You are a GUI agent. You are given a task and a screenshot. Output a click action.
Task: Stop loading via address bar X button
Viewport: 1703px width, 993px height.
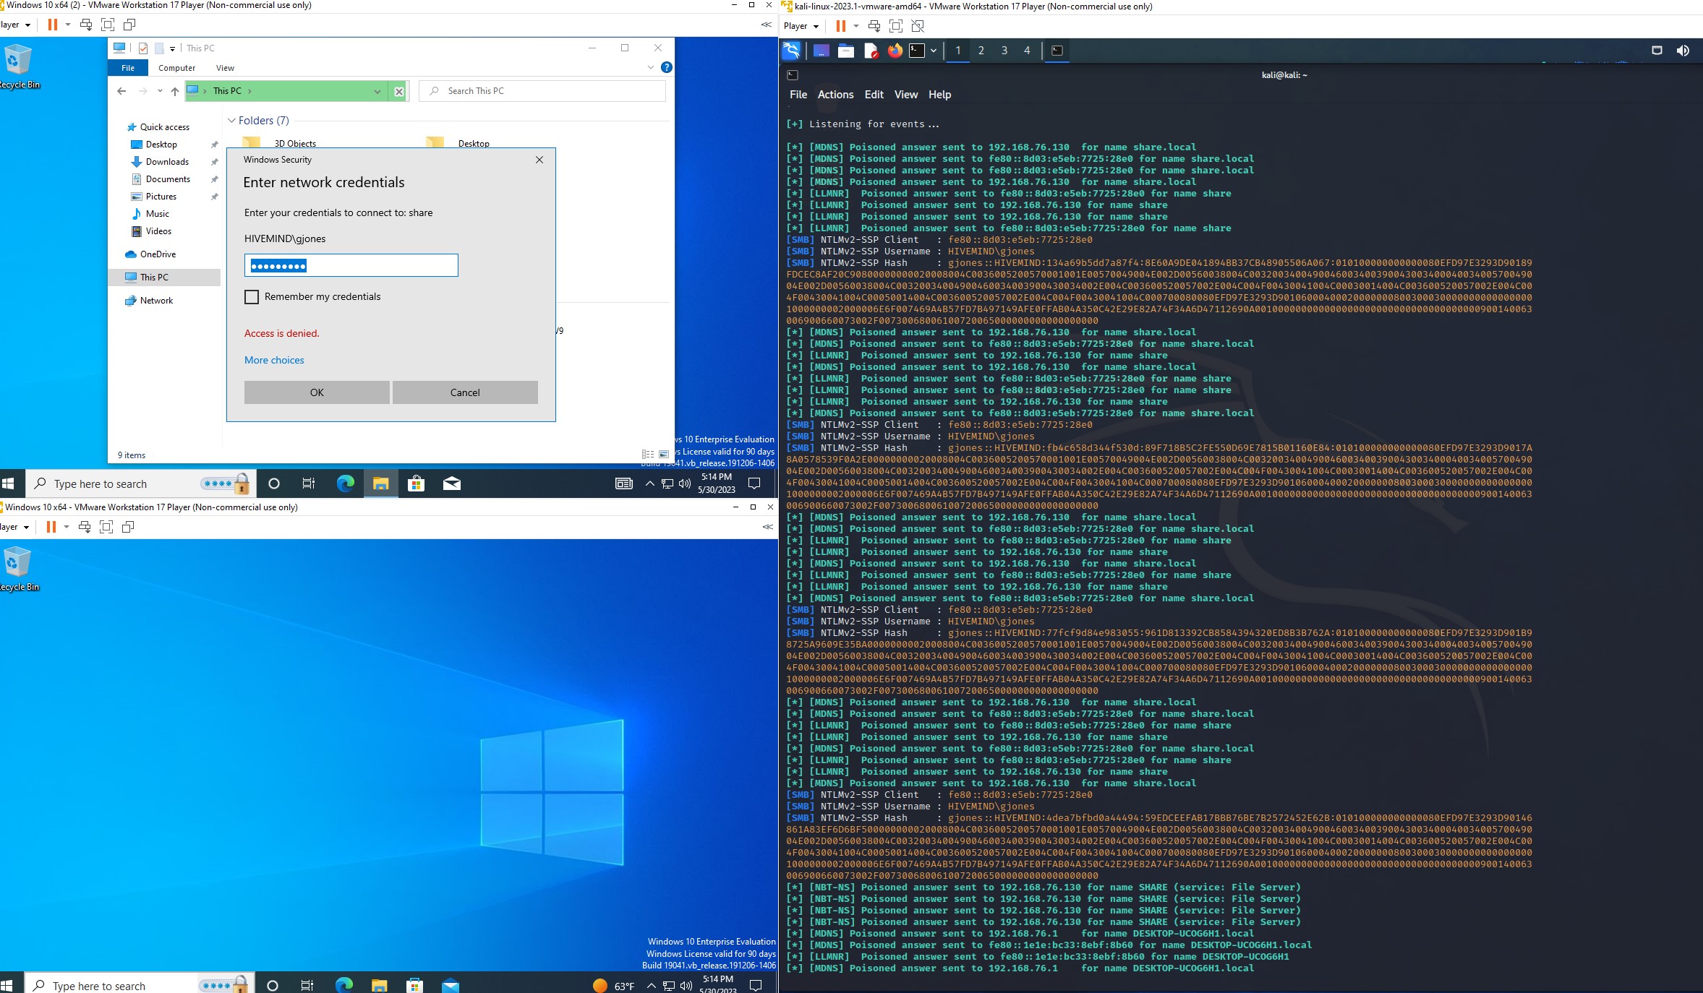pos(398,91)
